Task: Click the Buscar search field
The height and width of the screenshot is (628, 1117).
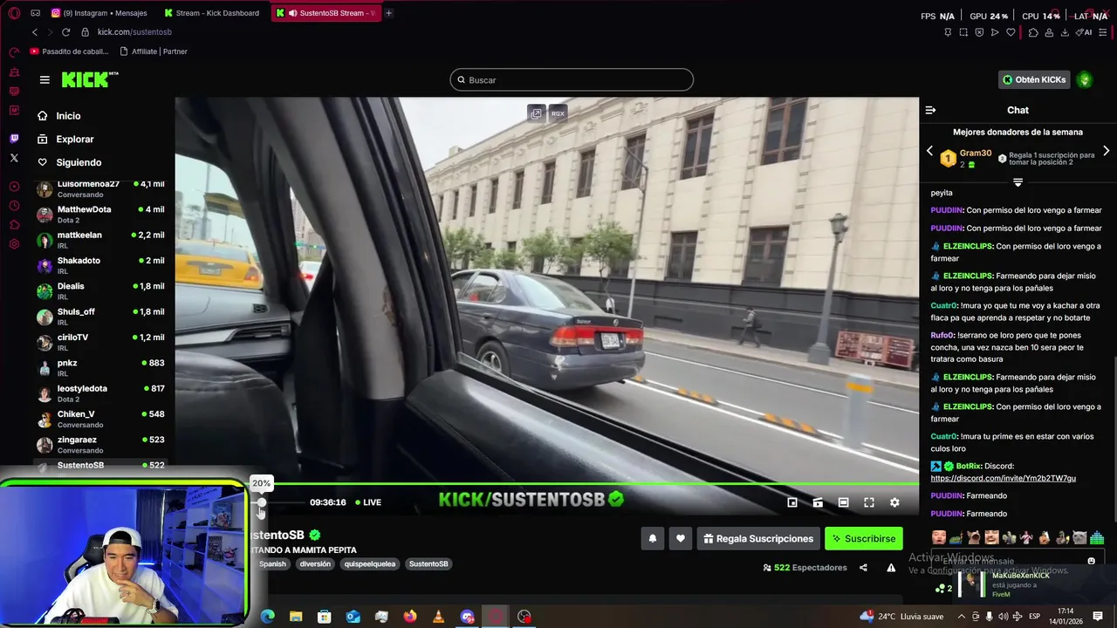Action: pyautogui.click(x=572, y=80)
